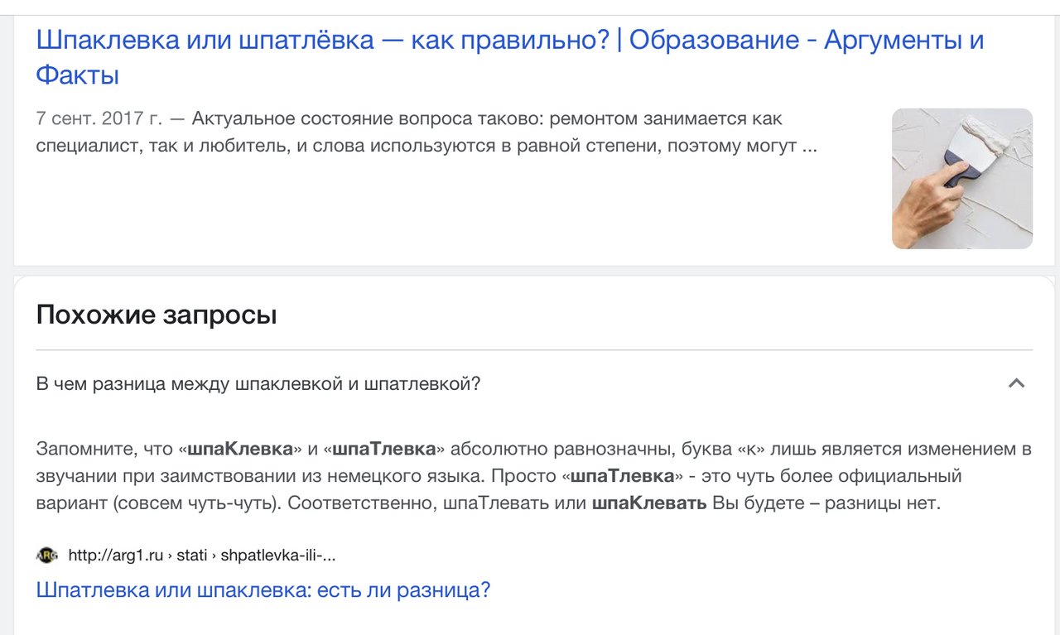Click bold «шпаТлевка» after the word «Просто»

(x=622, y=477)
